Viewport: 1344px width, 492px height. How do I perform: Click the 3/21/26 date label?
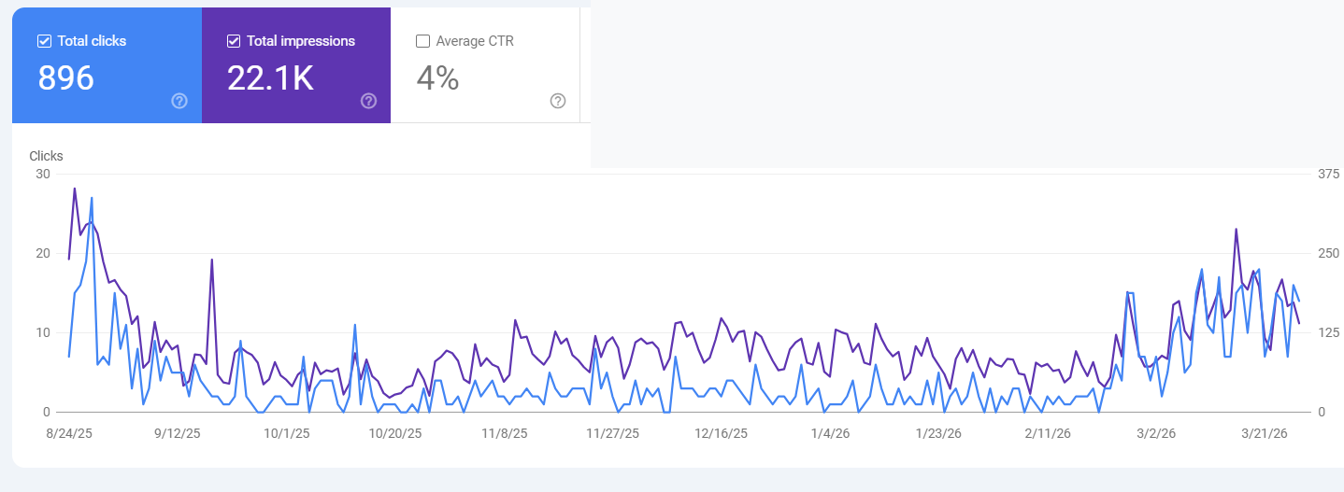pyautogui.click(x=1265, y=434)
